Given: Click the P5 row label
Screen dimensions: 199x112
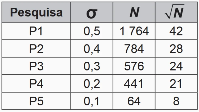Looking at the screenshot, I should [36, 101].
